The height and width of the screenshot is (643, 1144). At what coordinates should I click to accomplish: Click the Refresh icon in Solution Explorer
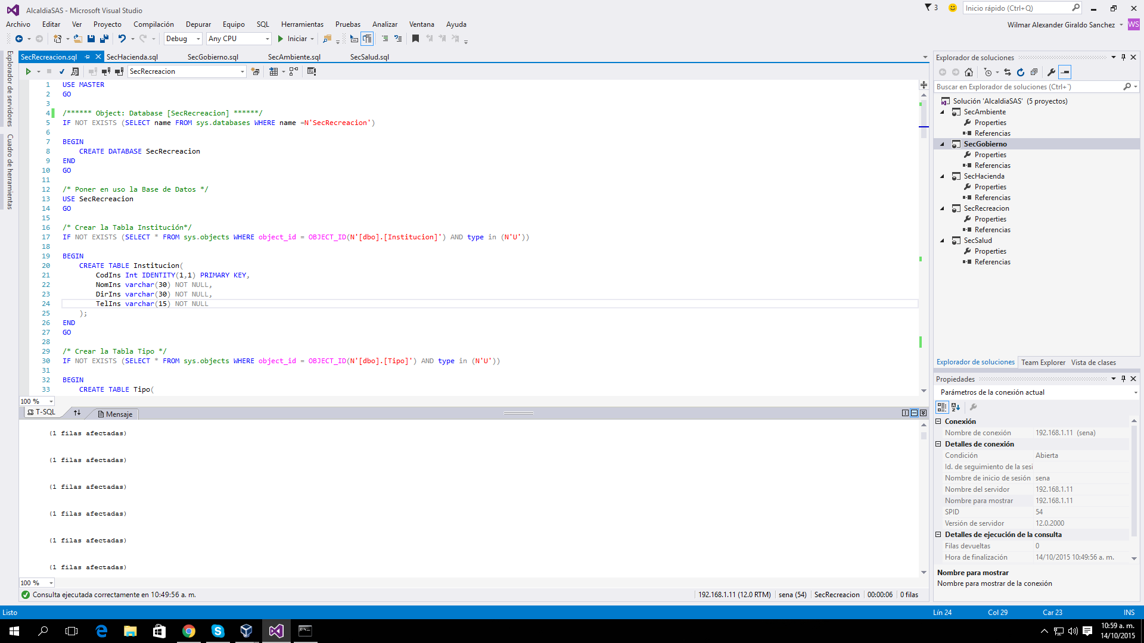click(1021, 72)
